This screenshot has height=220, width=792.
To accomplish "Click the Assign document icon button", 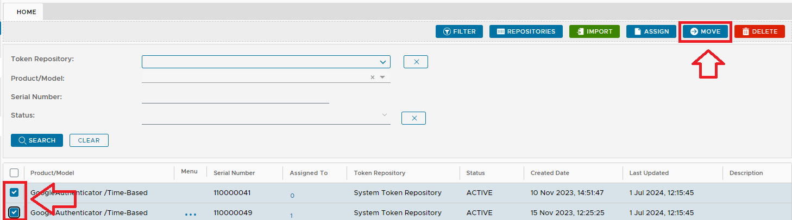I will pyautogui.click(x=651, y=31).
